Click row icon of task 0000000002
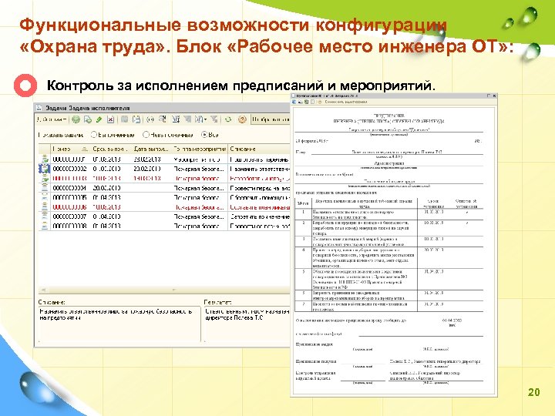This screenshot has height=416, width=555. coord(44,169)
